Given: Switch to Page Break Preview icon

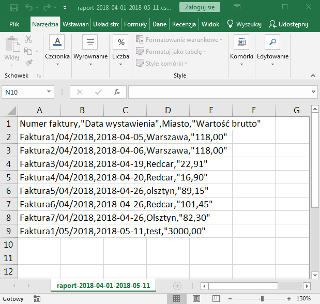Looking at the screenshot, I should pos(216,299).
